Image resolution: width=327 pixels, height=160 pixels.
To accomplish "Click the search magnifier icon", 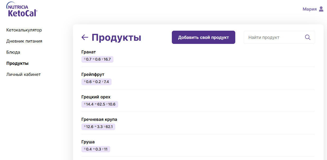I will click(307, 37).
